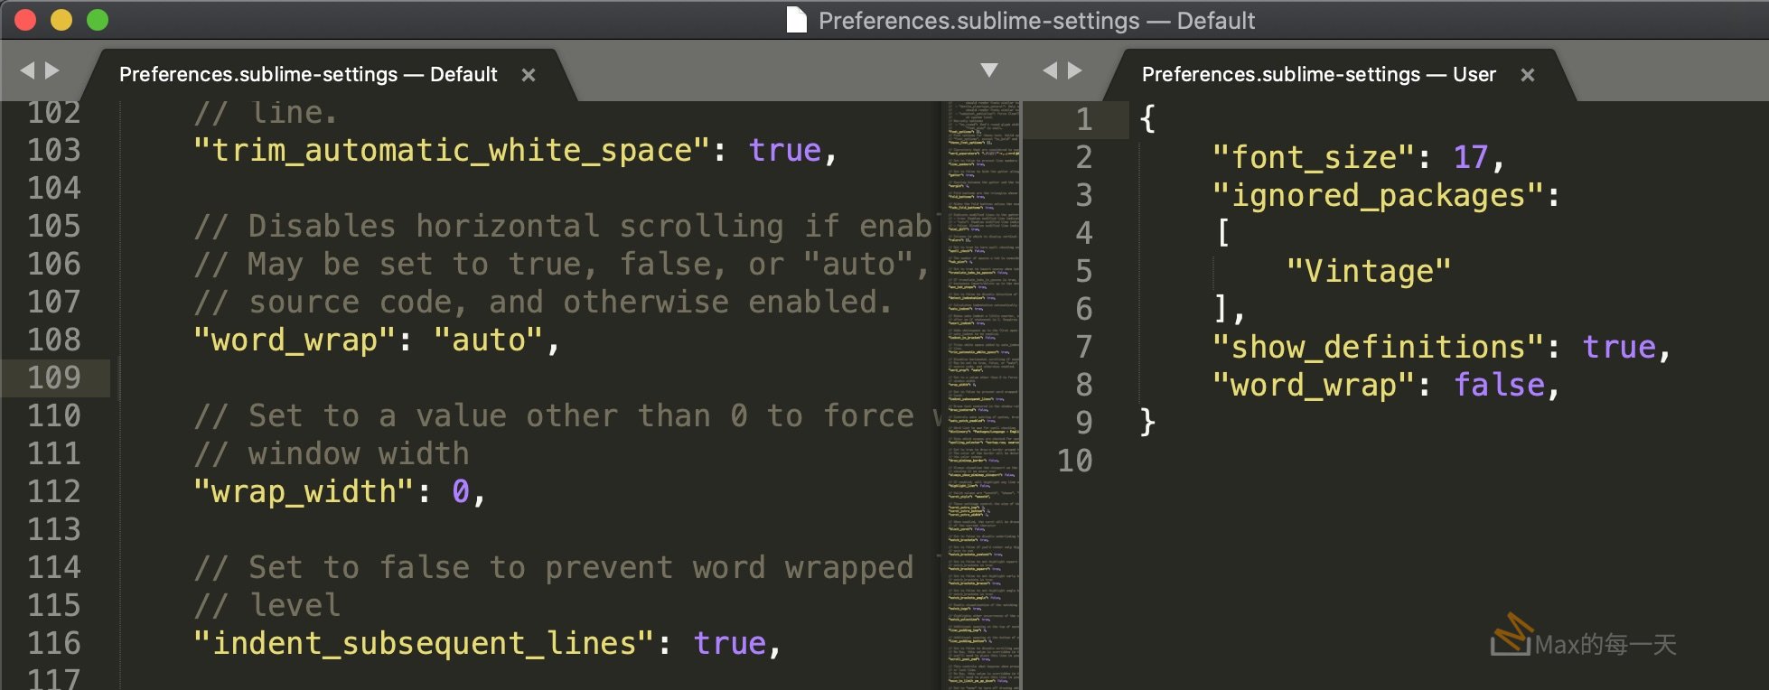Minimize the window with yellow button
The image size is (1769, 690).
(x=61, y=20)
